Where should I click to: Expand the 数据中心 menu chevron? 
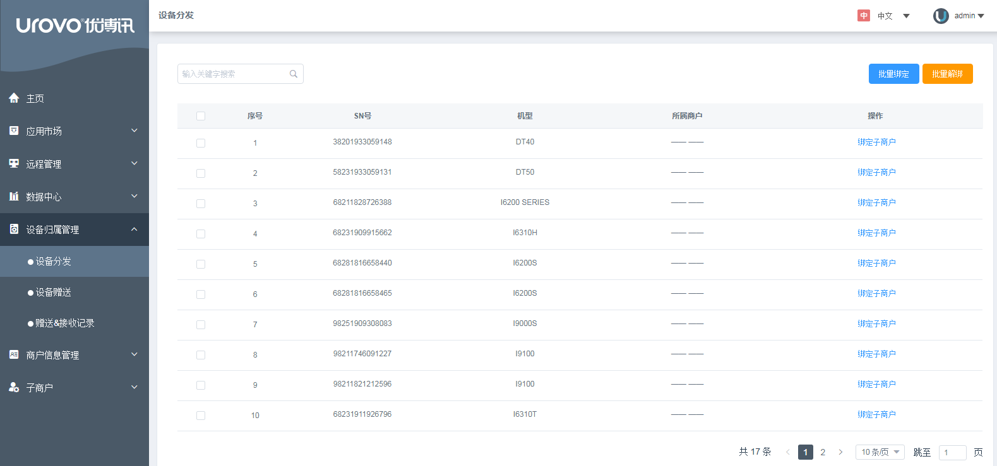(134, 196)
